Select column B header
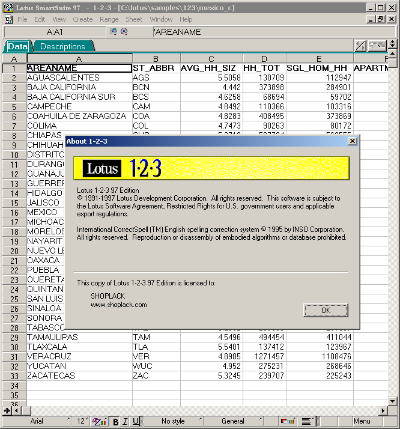 point(156,58)
